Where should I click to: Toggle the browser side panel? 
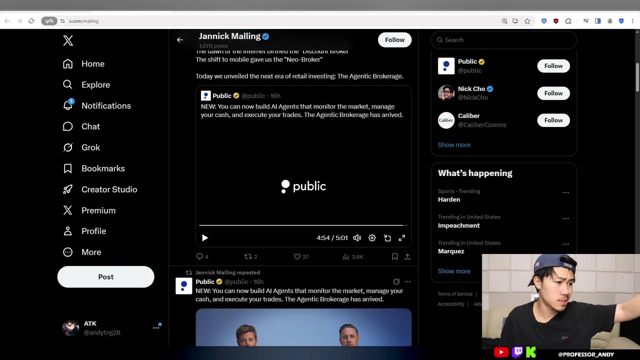[597, 21]
